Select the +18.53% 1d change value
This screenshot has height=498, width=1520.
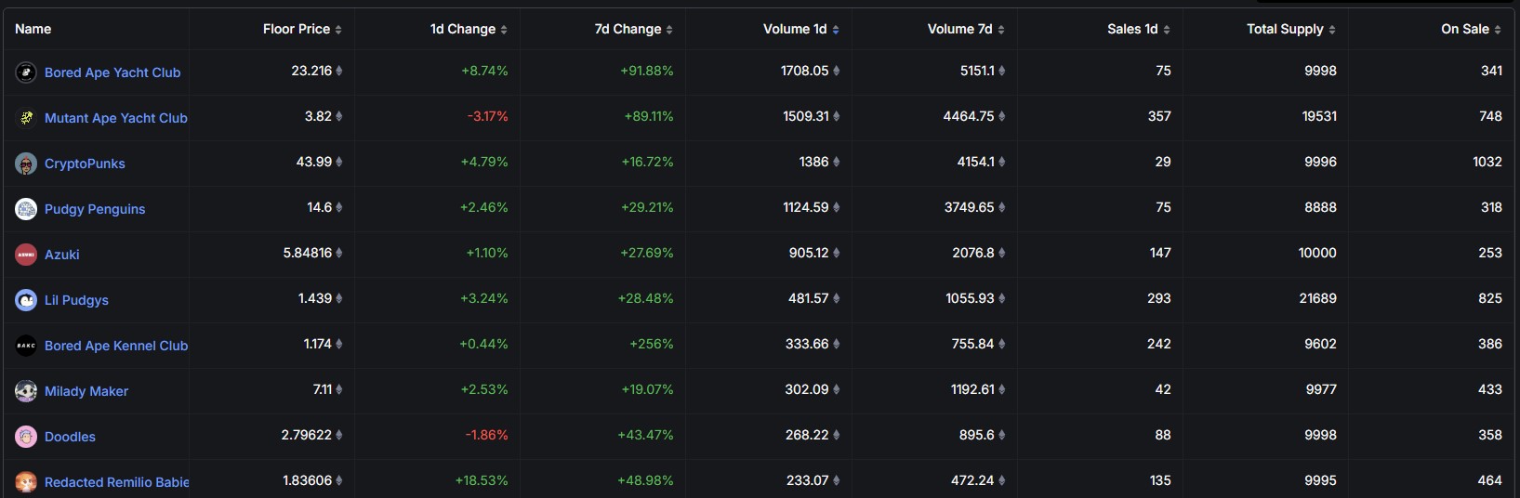coord(482,480)
